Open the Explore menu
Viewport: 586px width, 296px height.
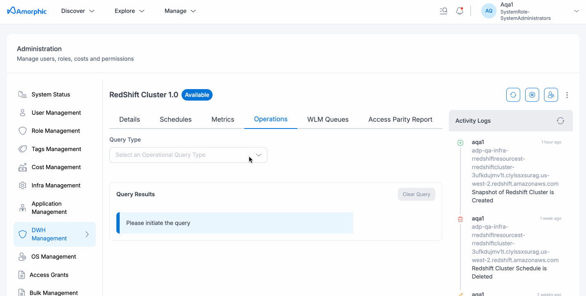tap(130, 11)
